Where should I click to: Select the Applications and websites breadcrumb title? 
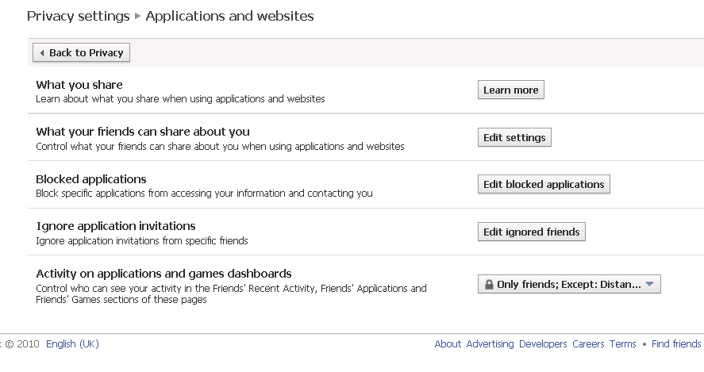pyautogui.click(x=229, y=16)
